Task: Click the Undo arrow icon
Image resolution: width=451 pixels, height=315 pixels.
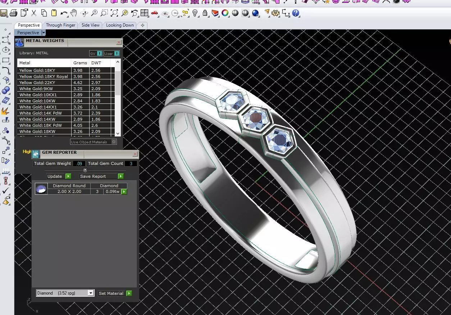Action: [64, 13]
